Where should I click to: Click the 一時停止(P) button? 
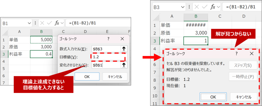(243, 76)
